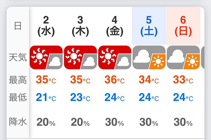Click Sunday's 33°C high temperature
Screen dimensions: 211x140
pos(183,80)
